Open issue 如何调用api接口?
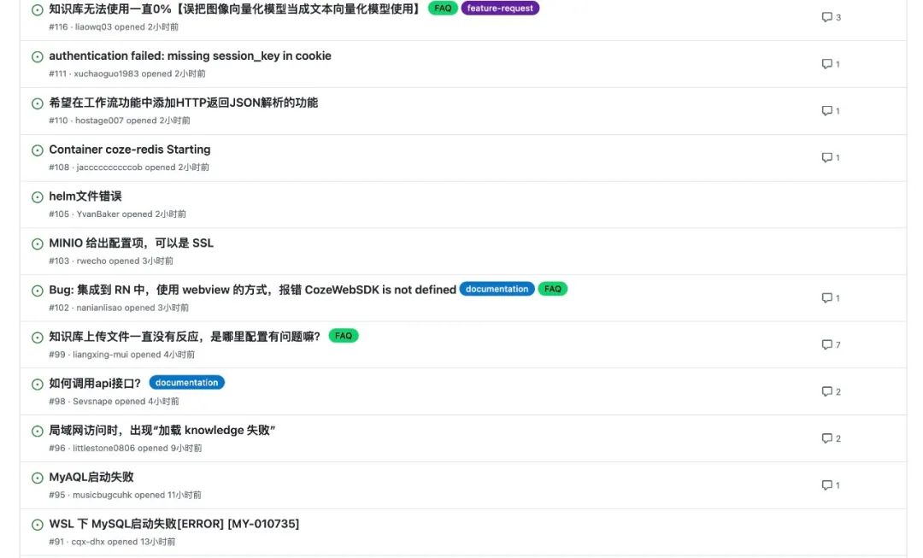The image size is (923, 558). [x=95, y=383]
